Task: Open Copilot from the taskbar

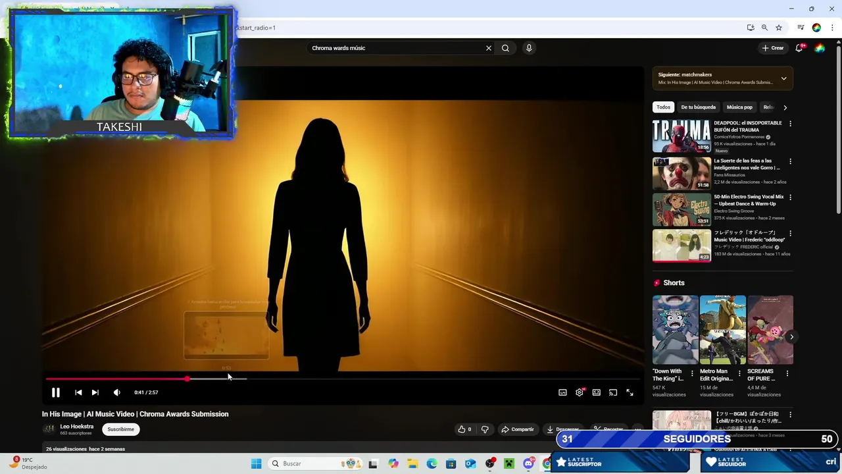Action: pyautogui.click(x=393, y=463)
